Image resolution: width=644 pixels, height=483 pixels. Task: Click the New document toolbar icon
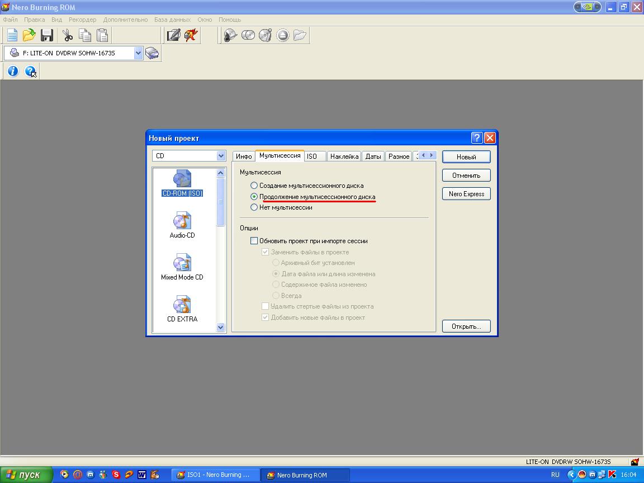click(12, 35)
